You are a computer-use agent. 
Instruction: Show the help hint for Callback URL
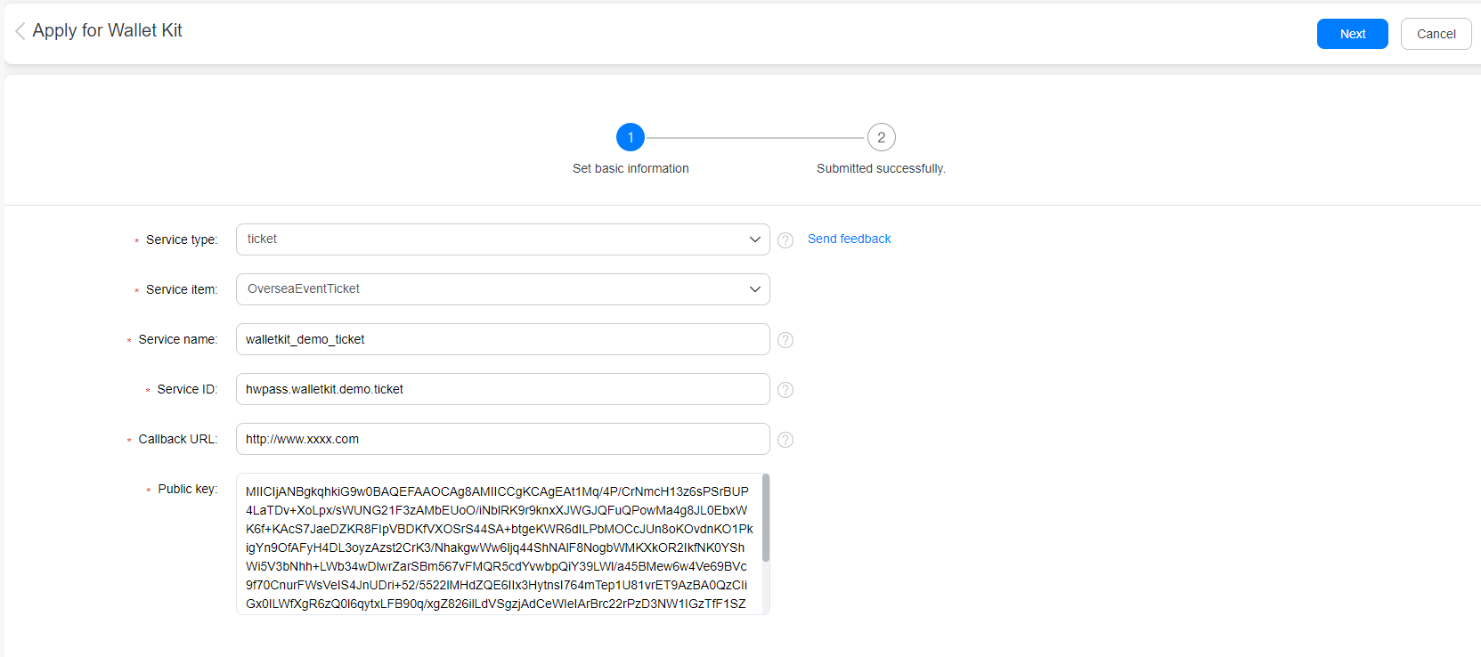point(785,440)
